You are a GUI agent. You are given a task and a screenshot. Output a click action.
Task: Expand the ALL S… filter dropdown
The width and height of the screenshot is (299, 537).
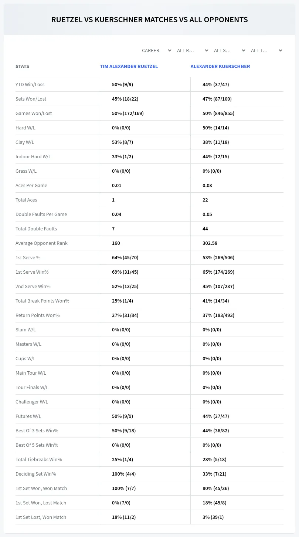[x=229, y=50]
